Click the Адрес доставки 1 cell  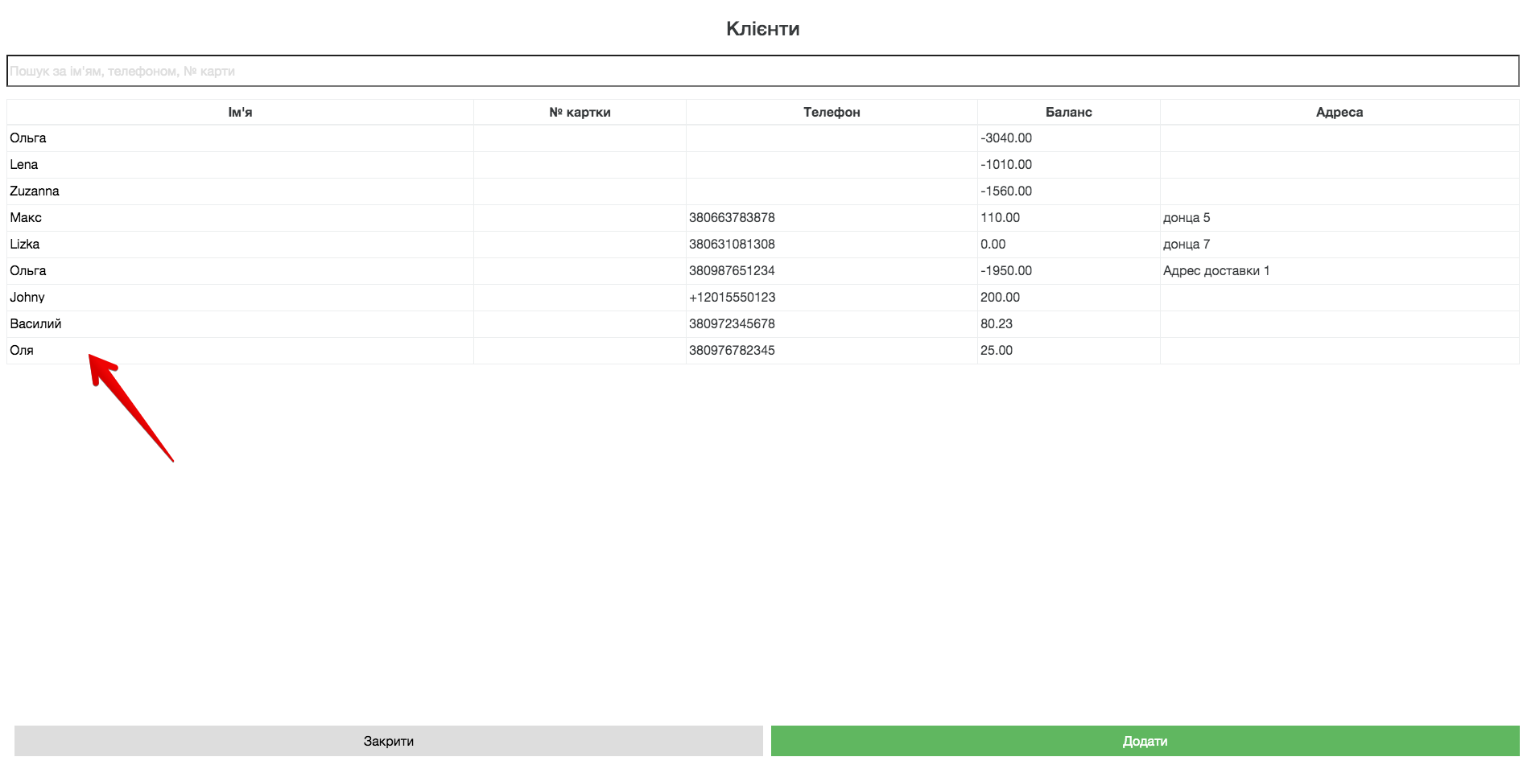pos(1216,271)
